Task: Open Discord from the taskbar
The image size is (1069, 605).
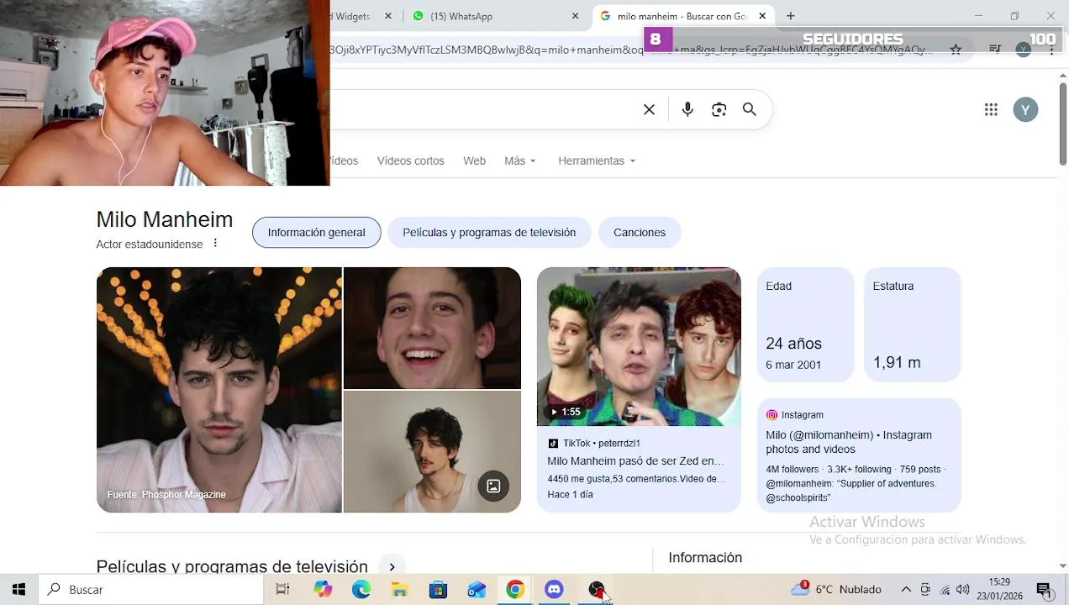Action: click(x=554, y=590)
